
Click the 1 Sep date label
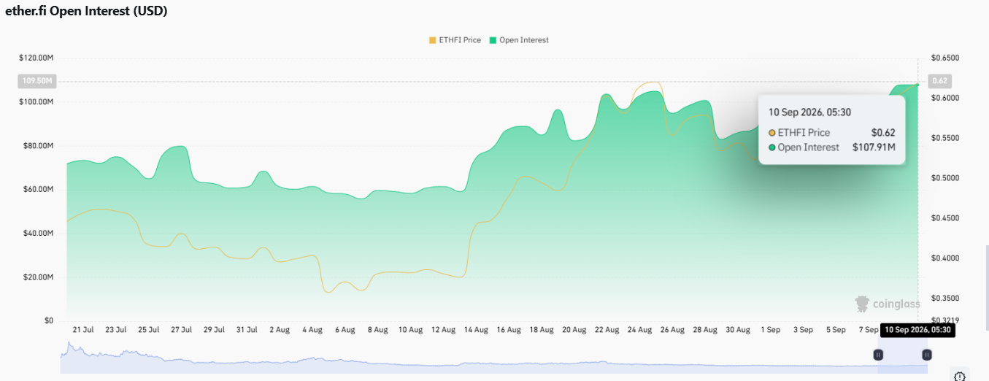[x=770, y=330]
